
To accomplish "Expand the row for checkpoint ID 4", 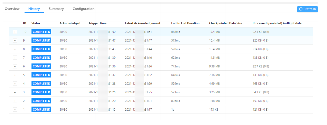I will [x=15, y=84].
